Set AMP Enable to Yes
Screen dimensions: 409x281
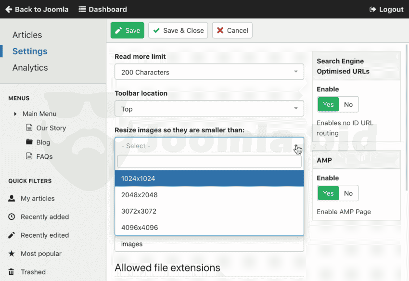click(x=328, y=193)
